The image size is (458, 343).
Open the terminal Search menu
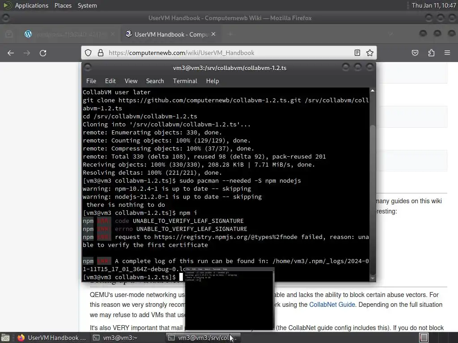coord(155,81)
